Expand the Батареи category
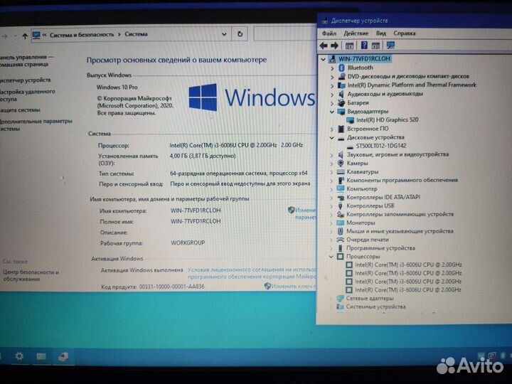512x384 pixels. pos(332,103)
